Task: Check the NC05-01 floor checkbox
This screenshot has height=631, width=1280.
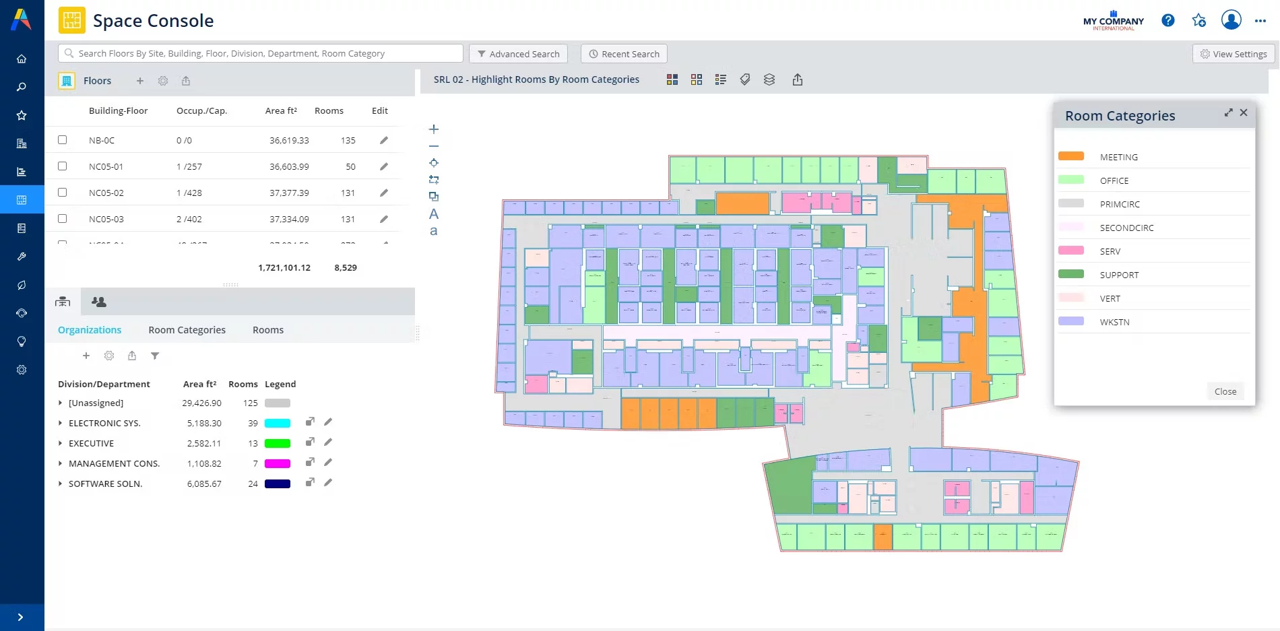Action: [x=63, y=166]
